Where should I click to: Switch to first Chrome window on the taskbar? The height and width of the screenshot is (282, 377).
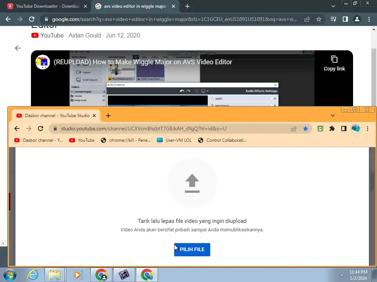point(101,275)
